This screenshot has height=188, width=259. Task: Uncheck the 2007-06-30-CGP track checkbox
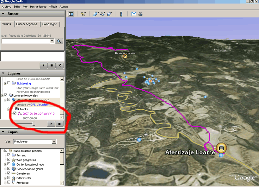pos(15,113)
